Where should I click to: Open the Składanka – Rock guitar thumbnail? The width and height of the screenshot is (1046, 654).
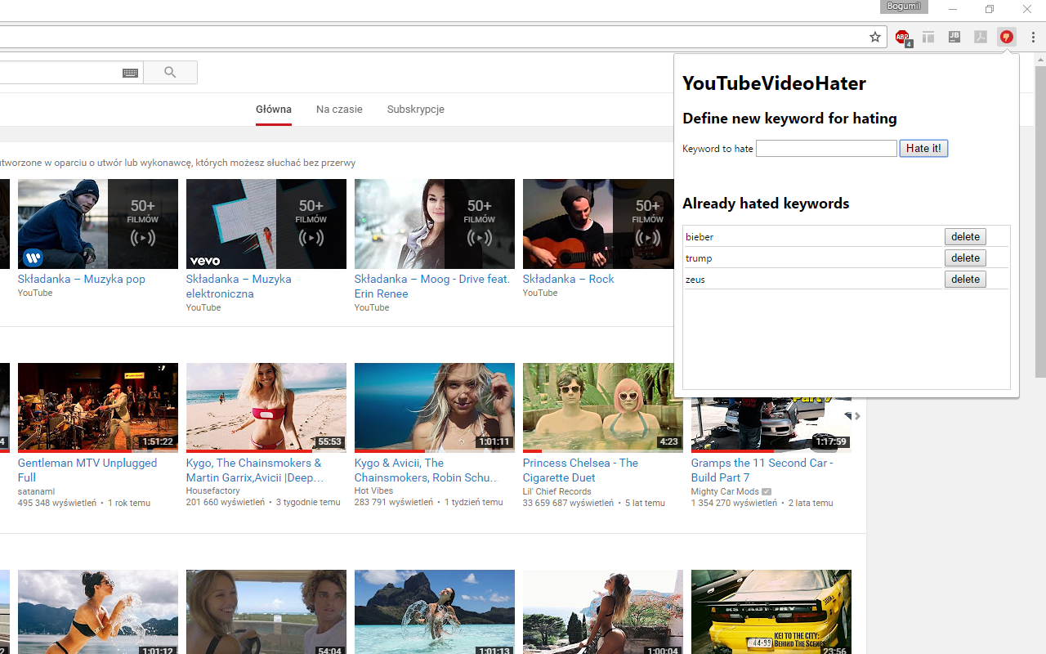(x=598, y=224)
